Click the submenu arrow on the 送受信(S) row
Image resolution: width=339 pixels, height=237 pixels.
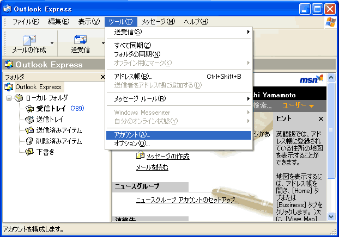point(249,32)
